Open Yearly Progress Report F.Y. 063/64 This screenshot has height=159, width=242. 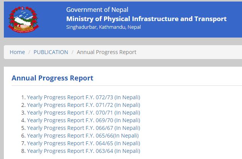point(84,151)
